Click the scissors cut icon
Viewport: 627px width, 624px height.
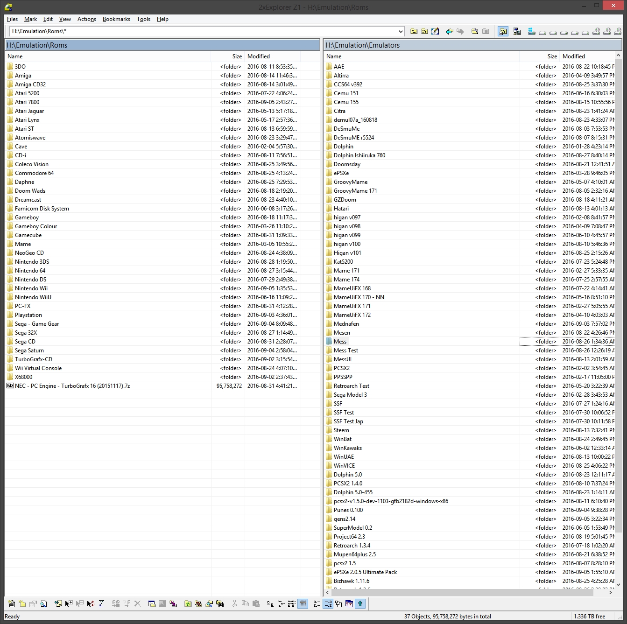point(234,603)
